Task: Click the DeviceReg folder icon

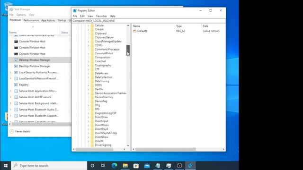Action: [92, 101]
